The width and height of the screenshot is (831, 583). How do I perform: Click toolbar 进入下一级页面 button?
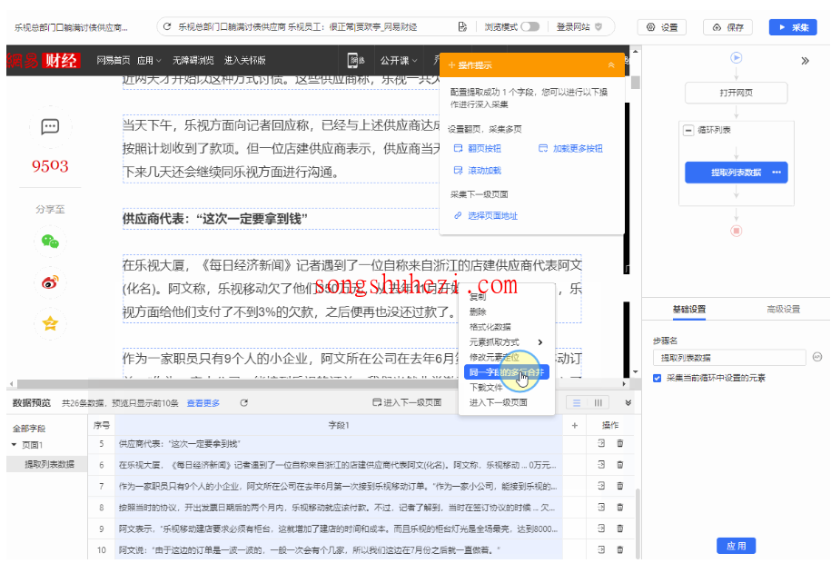click(407, 403)
